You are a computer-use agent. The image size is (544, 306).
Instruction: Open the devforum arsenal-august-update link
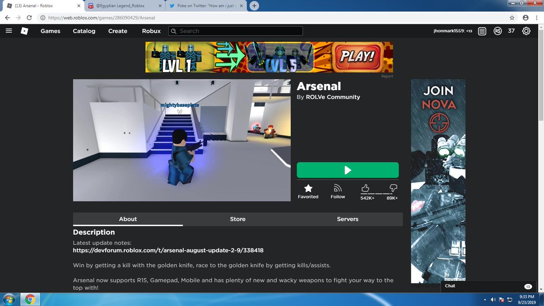(168, 250)
